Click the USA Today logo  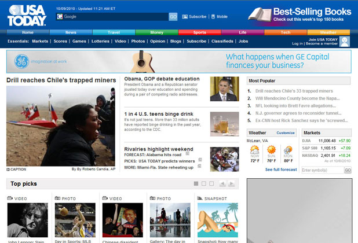tap(27, 15)
